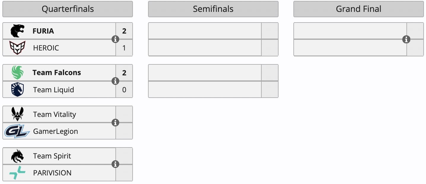Open match info for Vitality vs GamerLegion

115,123
